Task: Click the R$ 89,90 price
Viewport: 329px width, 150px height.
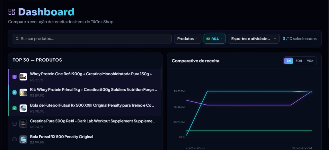Action: (x=37, y=96)
